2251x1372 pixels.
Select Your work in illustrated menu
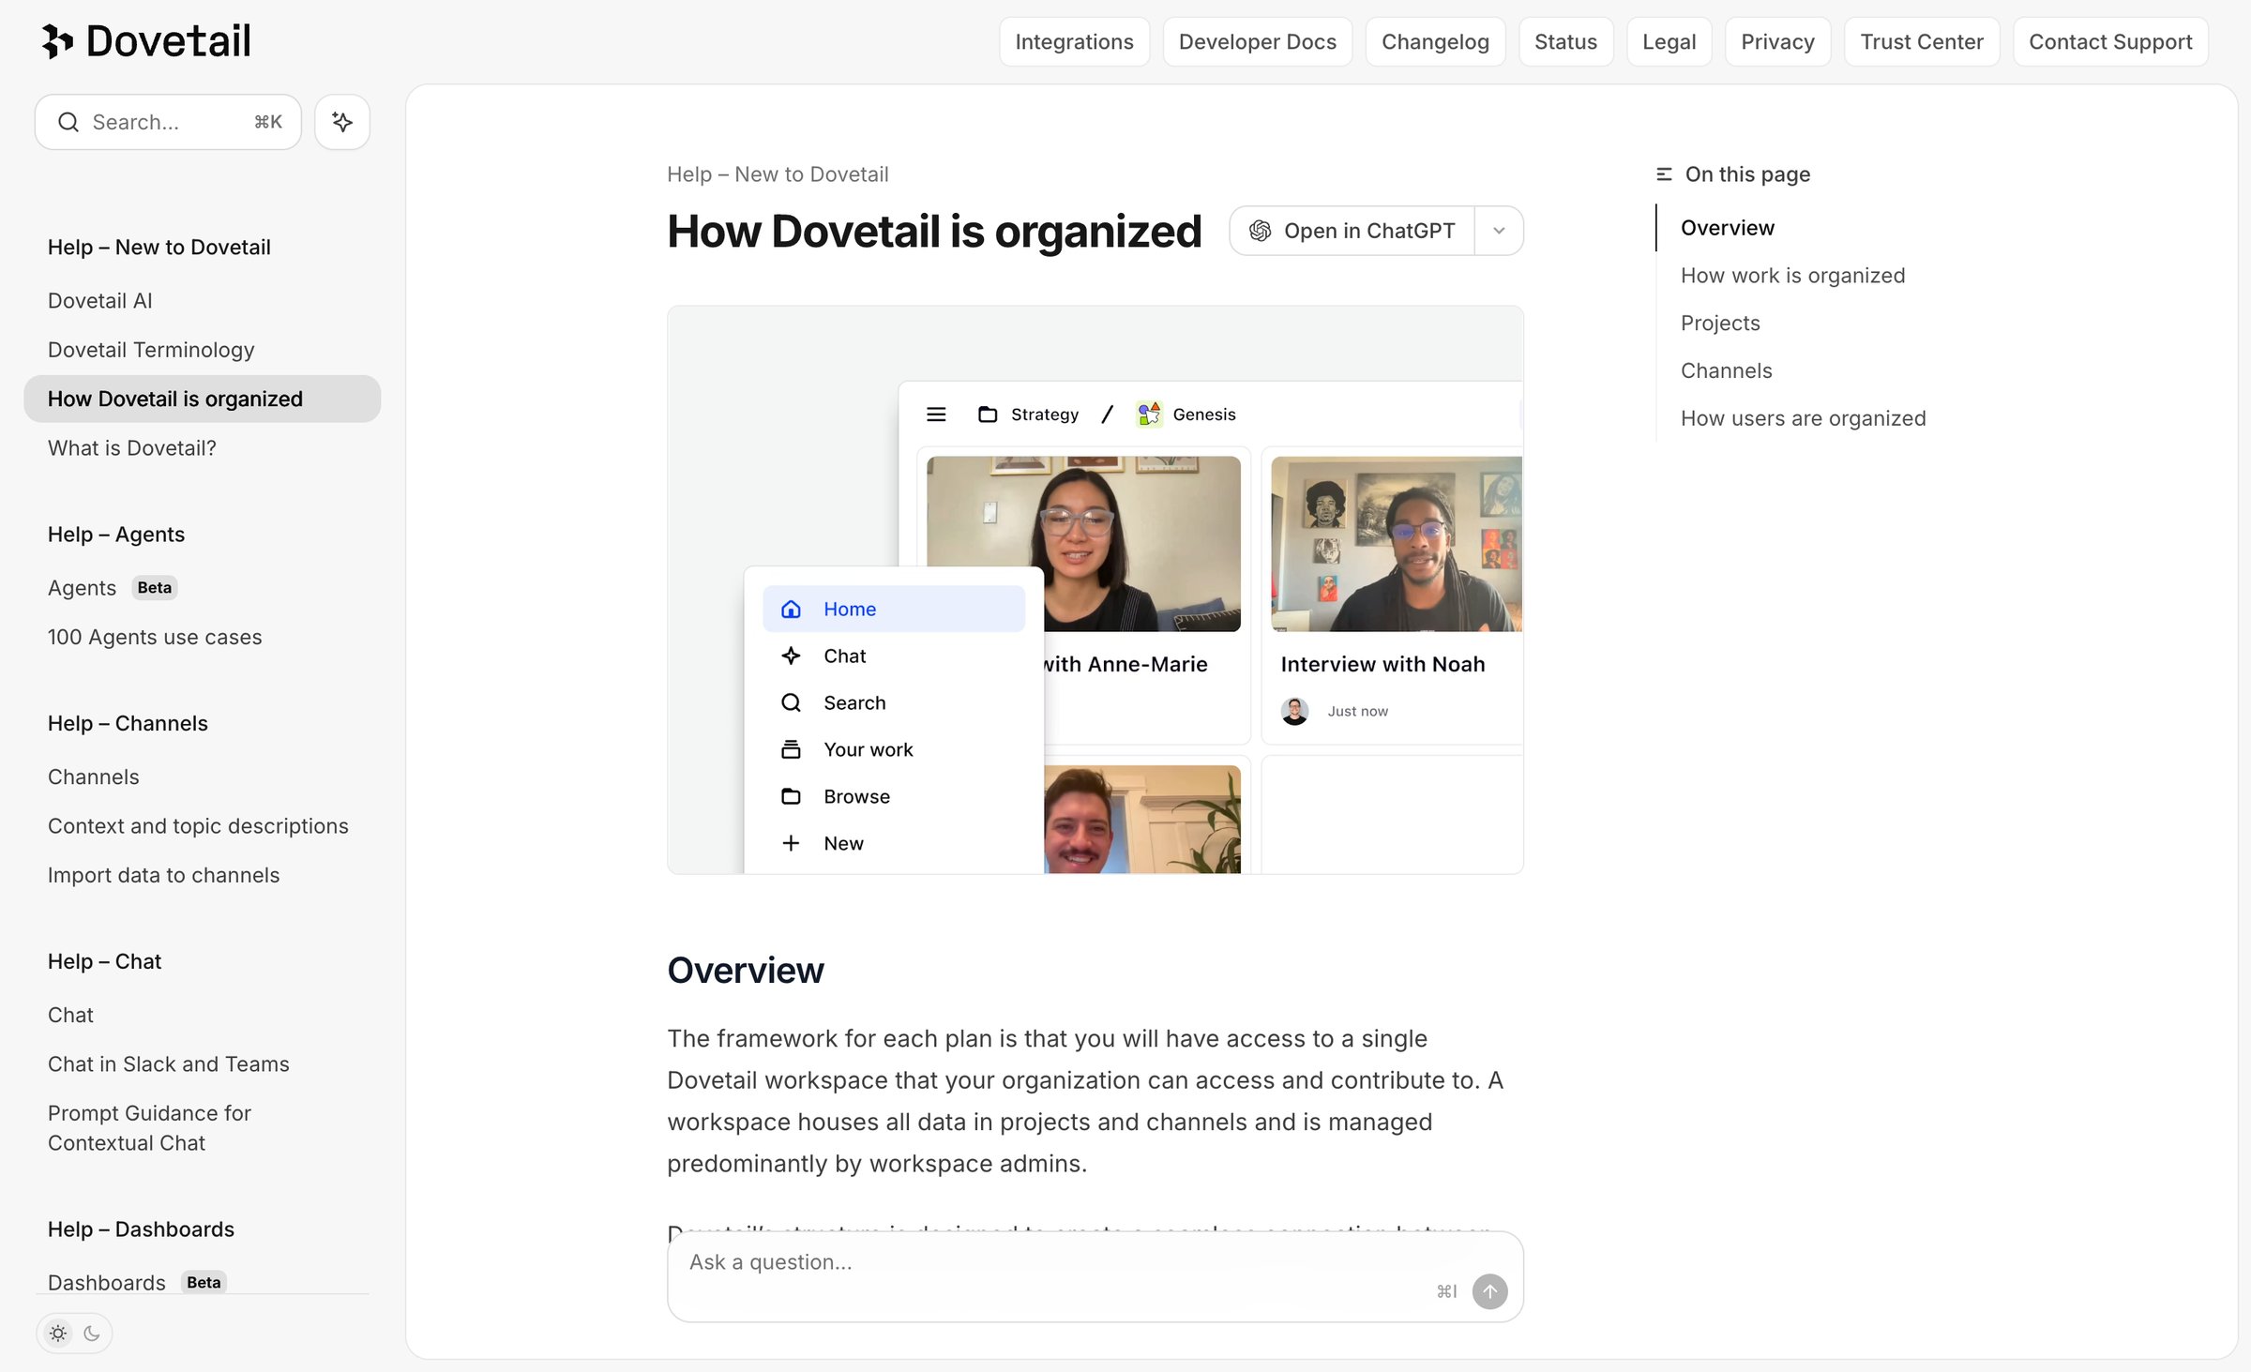894,749
